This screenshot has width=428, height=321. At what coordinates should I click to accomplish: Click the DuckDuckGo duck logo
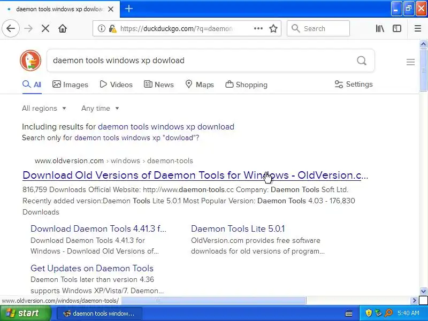pos(30,60)
